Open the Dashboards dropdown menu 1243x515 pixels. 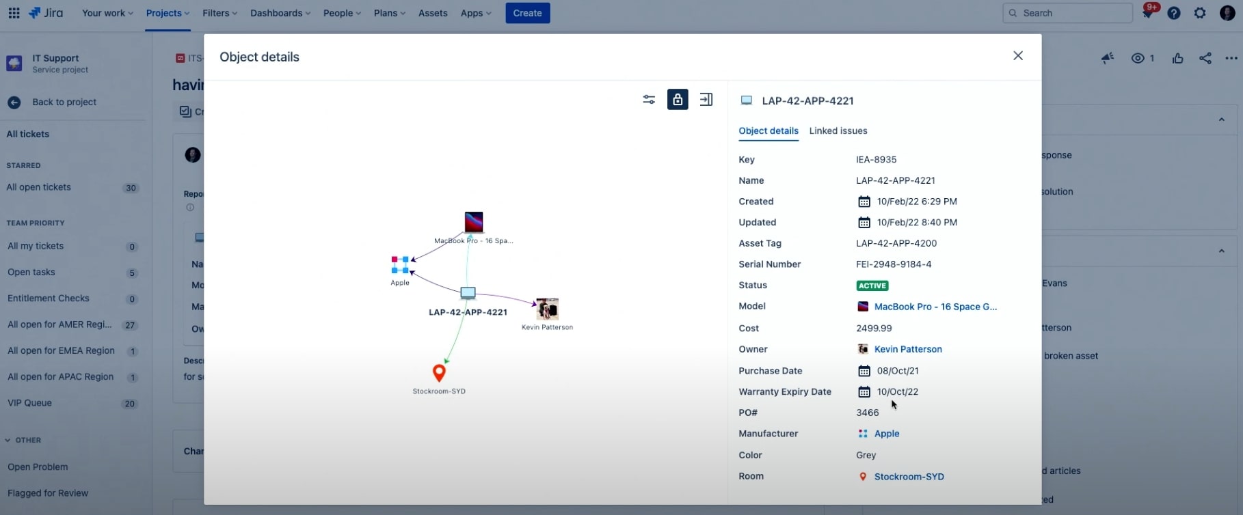(280, 13)
